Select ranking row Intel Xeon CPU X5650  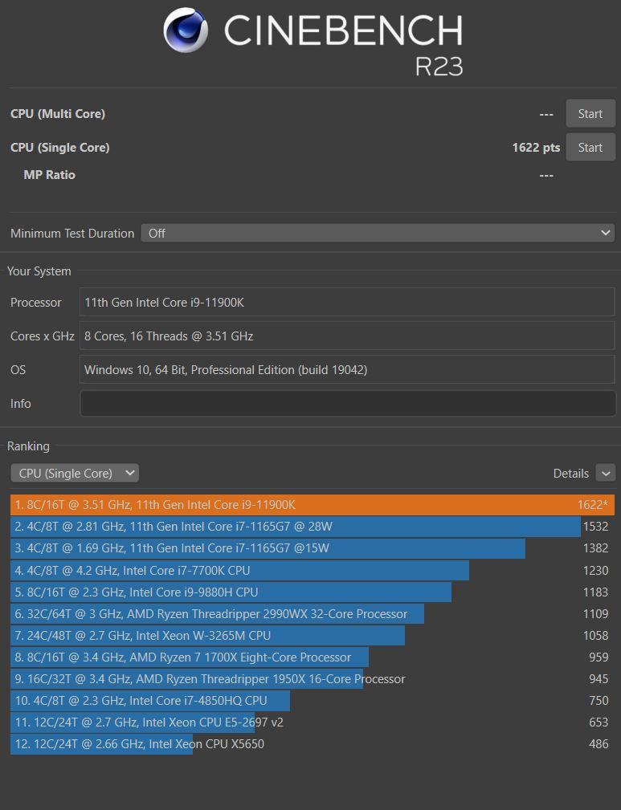(313, 744)
